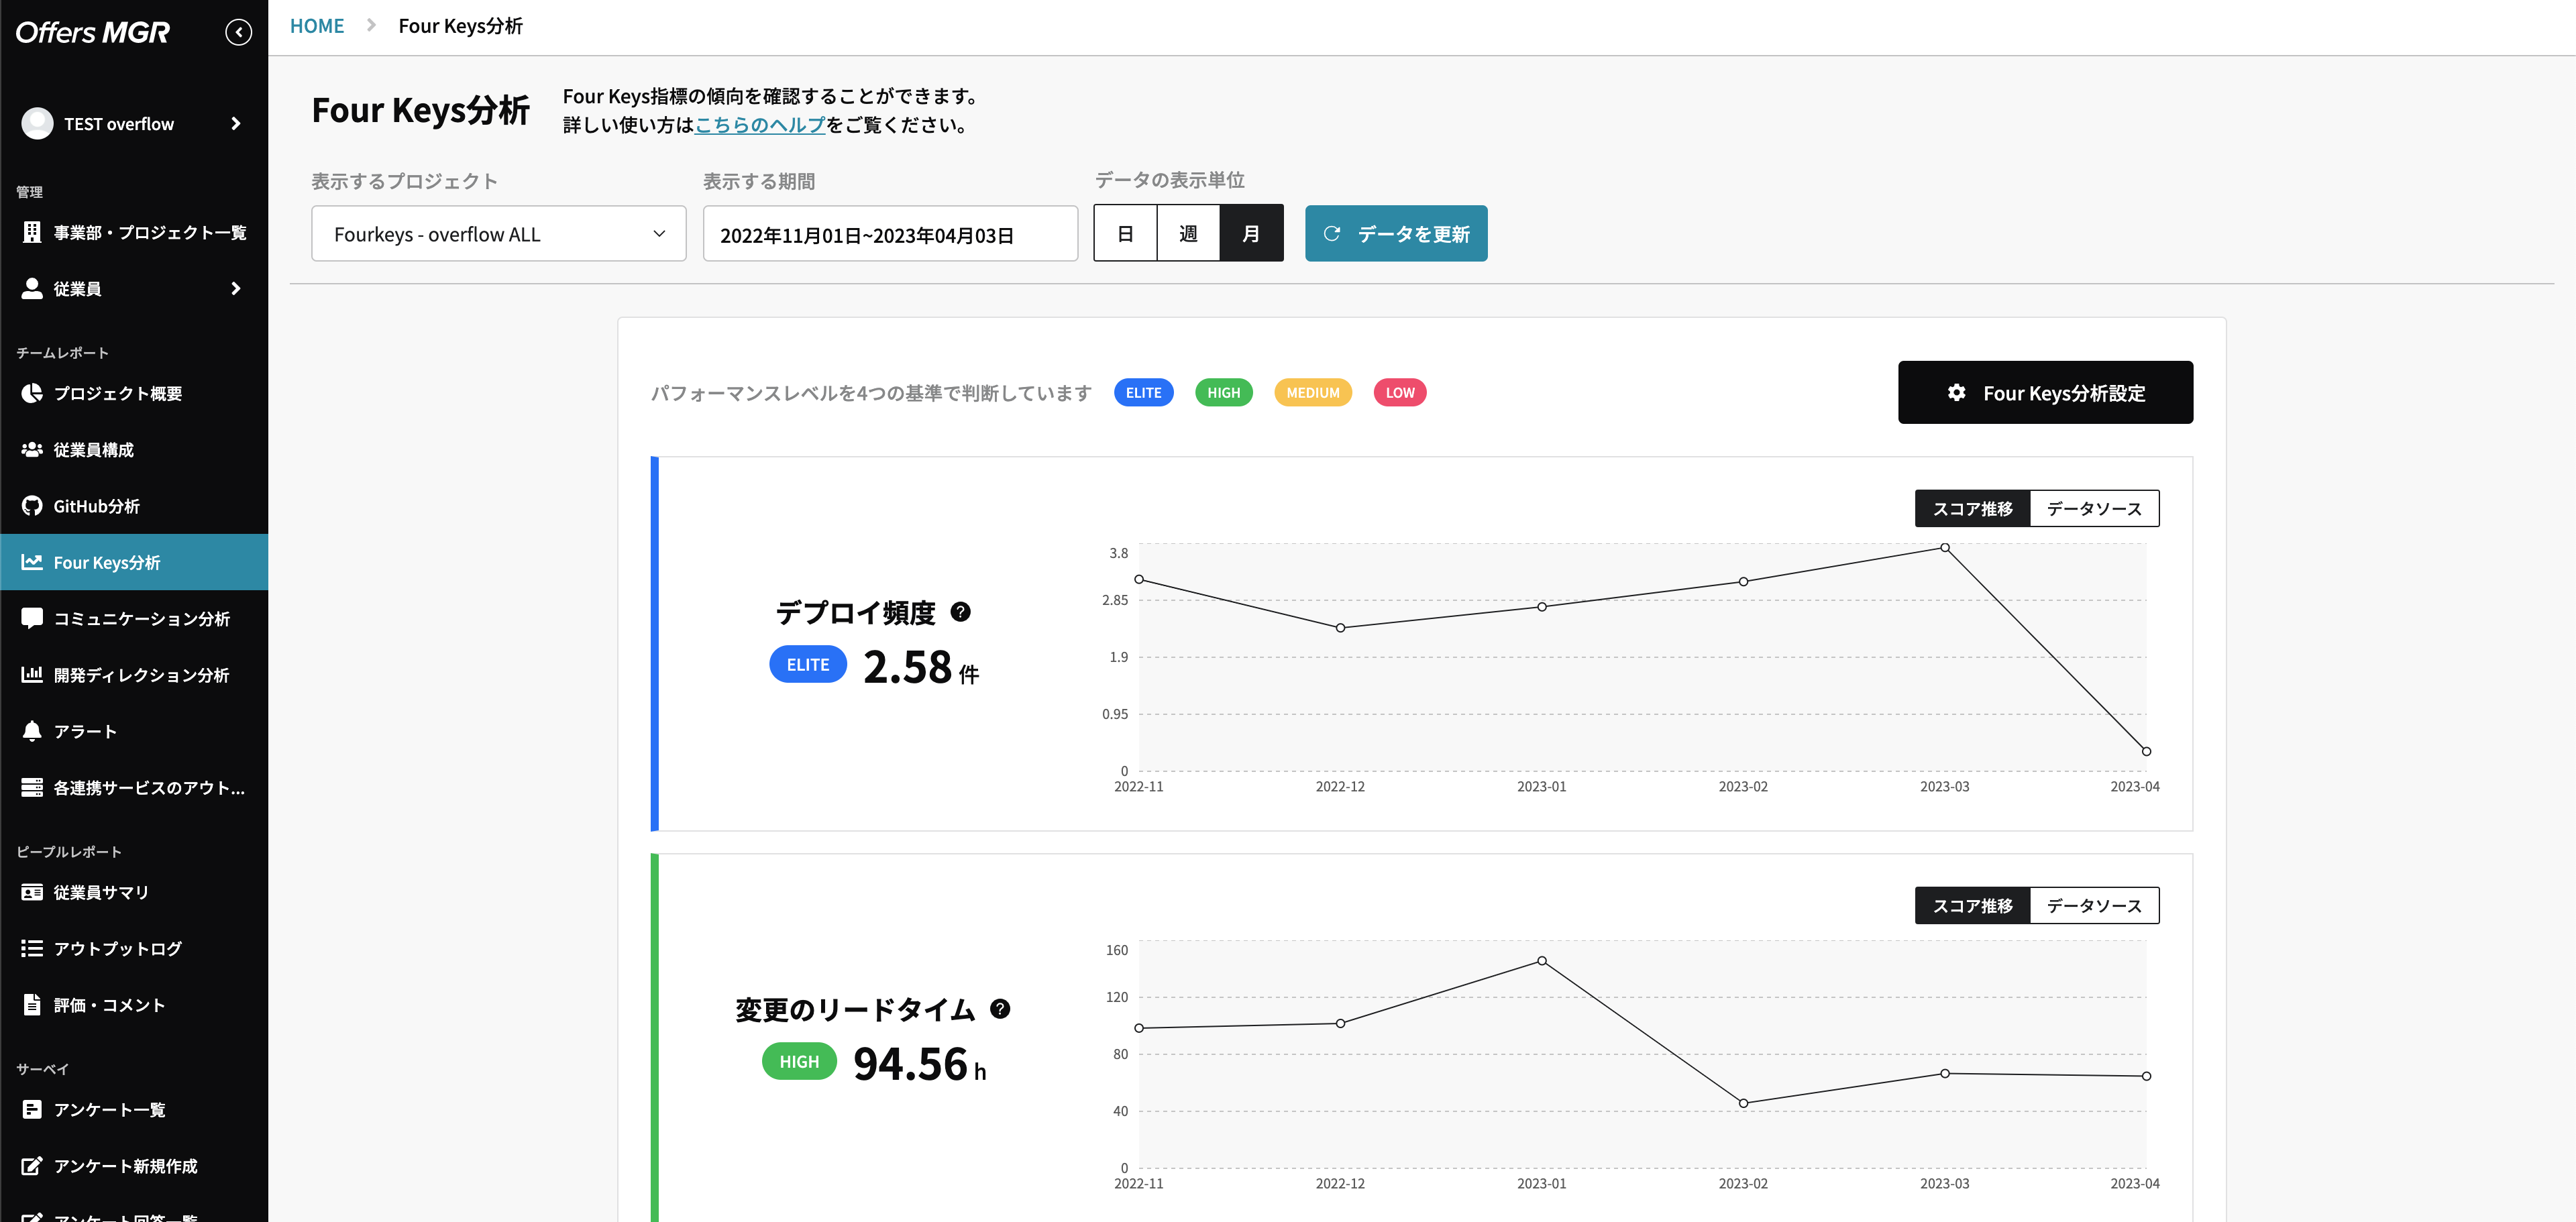
Task: Select アウトプットログ menu item
Action: [134, 948]
